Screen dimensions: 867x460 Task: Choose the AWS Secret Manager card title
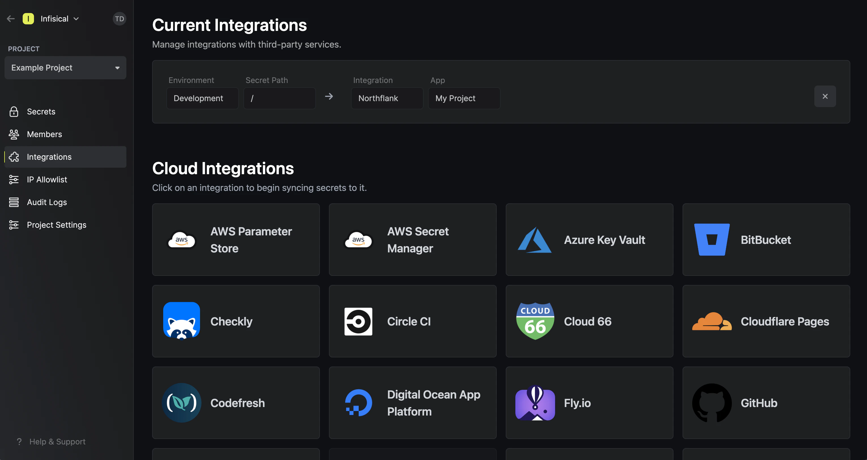click(x=418, y=240)
